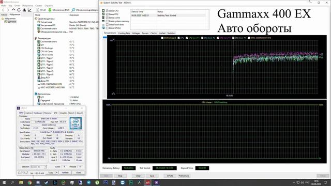Click the back arrow in AIDA64 toolbar
The width and height of the screenshot is (331, 186).
pos(3,10)
